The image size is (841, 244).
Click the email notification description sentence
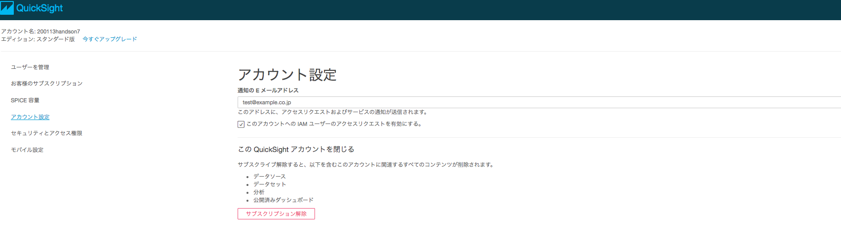tap(333, 112)
